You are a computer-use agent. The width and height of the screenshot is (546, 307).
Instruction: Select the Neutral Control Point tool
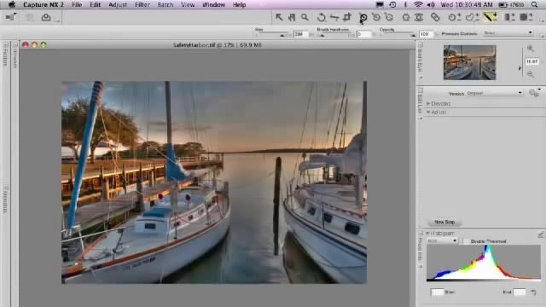point(376,17)
